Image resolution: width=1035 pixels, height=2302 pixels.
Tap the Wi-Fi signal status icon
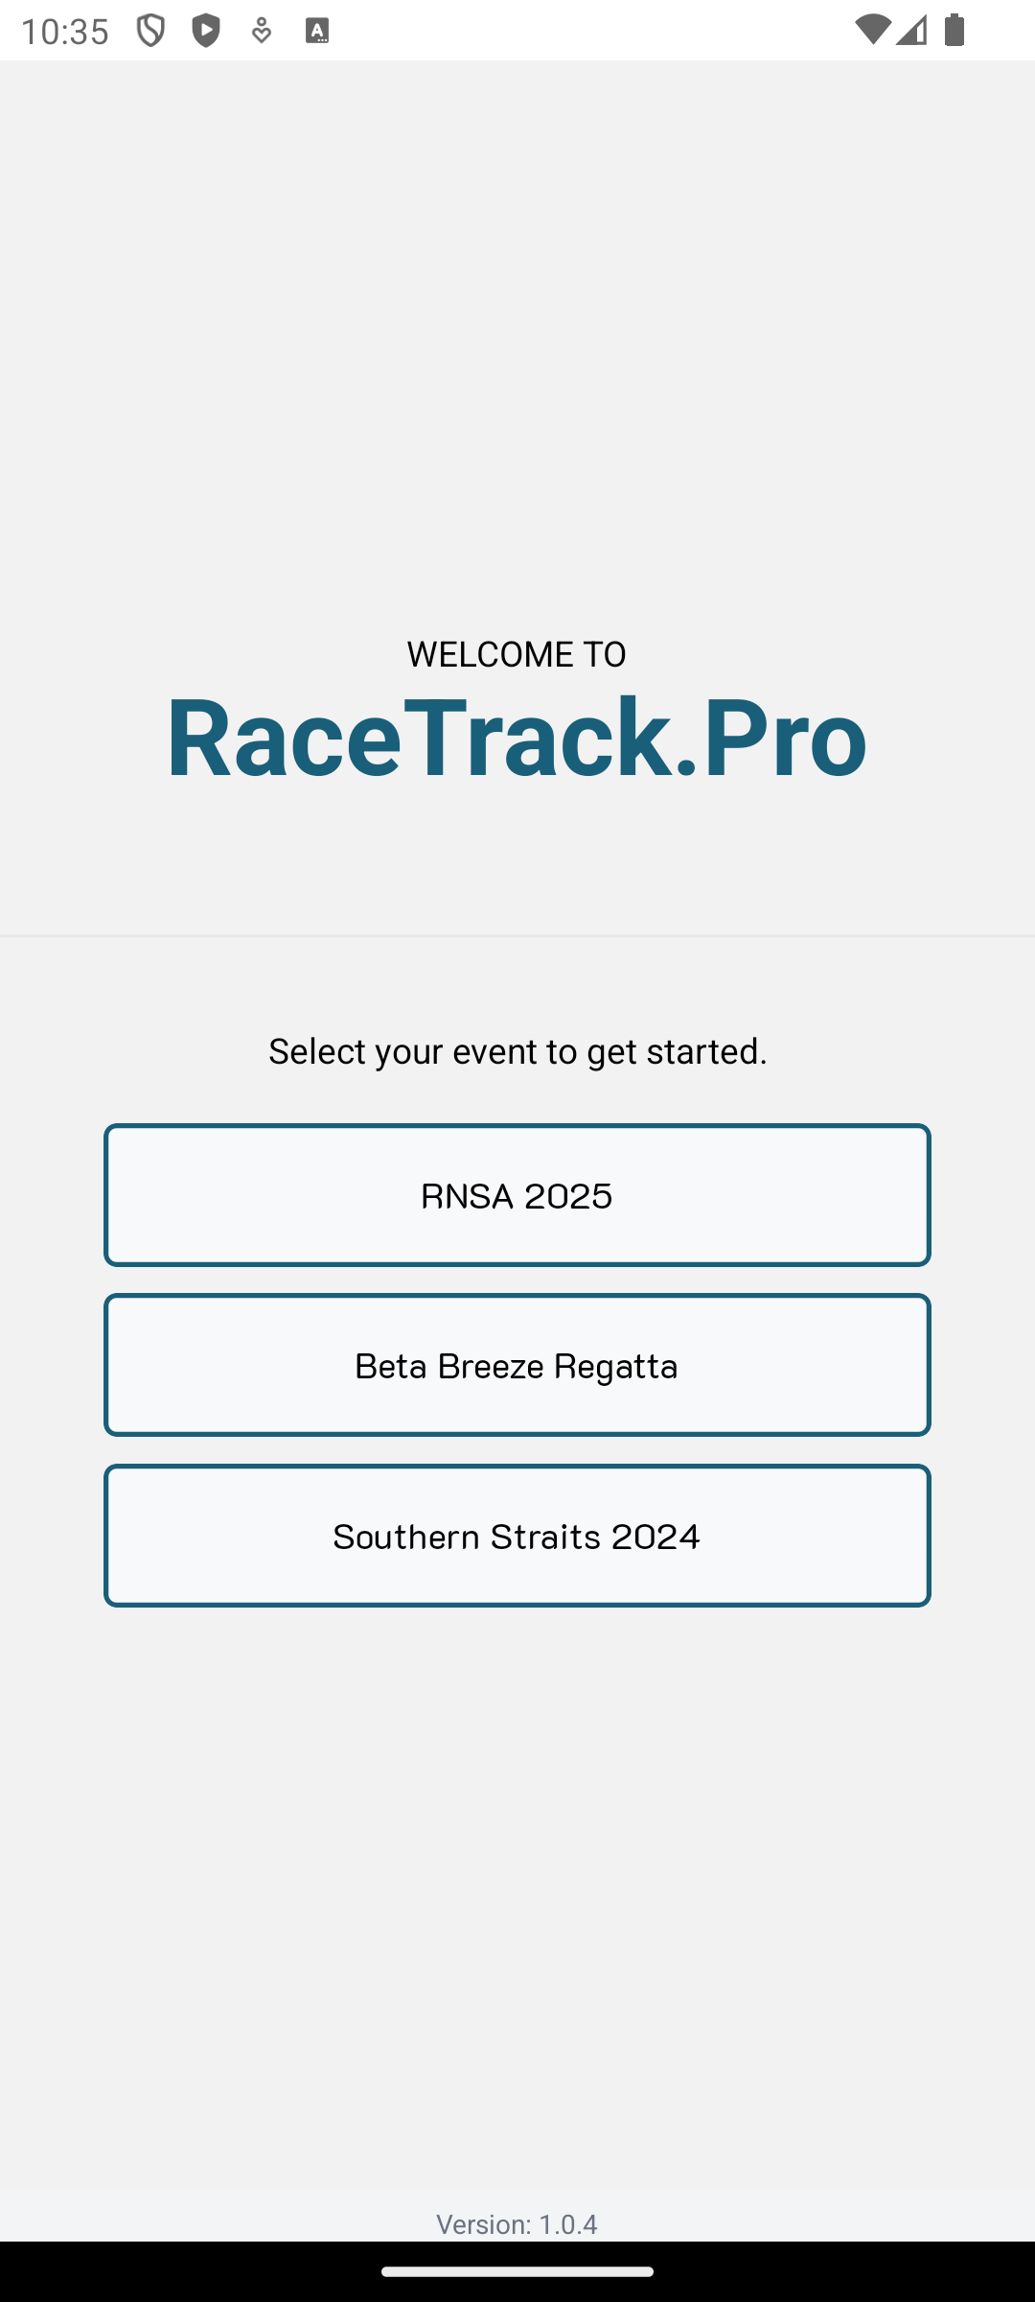pos(871,30)
